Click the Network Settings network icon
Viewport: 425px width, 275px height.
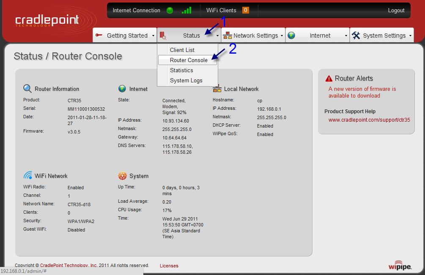[x=228, y=35]
